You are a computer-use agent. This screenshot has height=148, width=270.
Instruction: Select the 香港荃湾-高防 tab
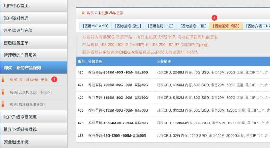(226, 26)
